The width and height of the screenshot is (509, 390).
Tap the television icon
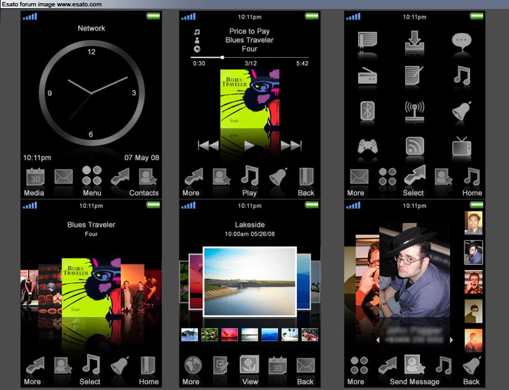pyautogui.click(x=461, y=147)
